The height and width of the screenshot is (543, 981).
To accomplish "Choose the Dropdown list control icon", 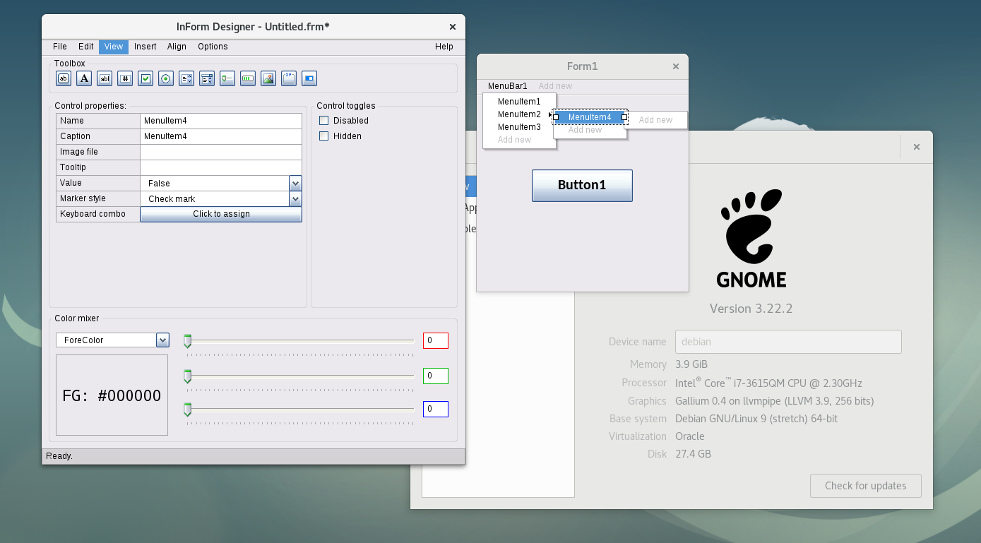I will tap(207, 78).
